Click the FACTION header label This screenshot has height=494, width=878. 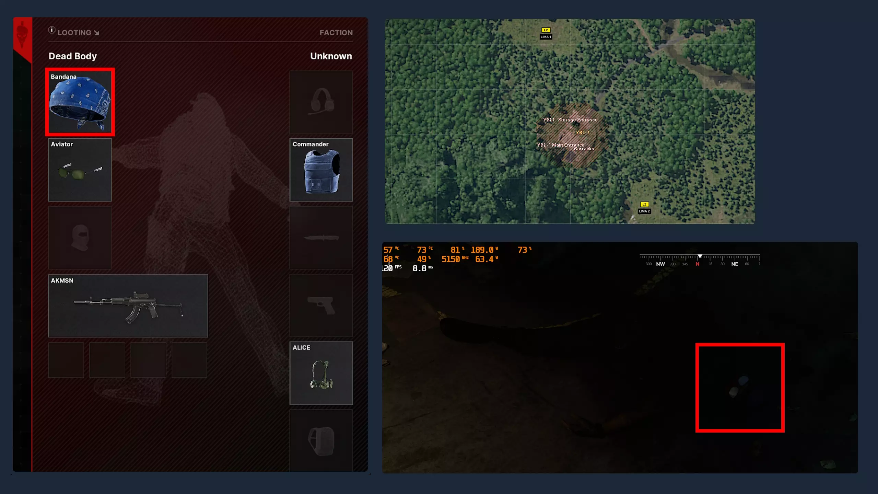click(x=336, y=33)
